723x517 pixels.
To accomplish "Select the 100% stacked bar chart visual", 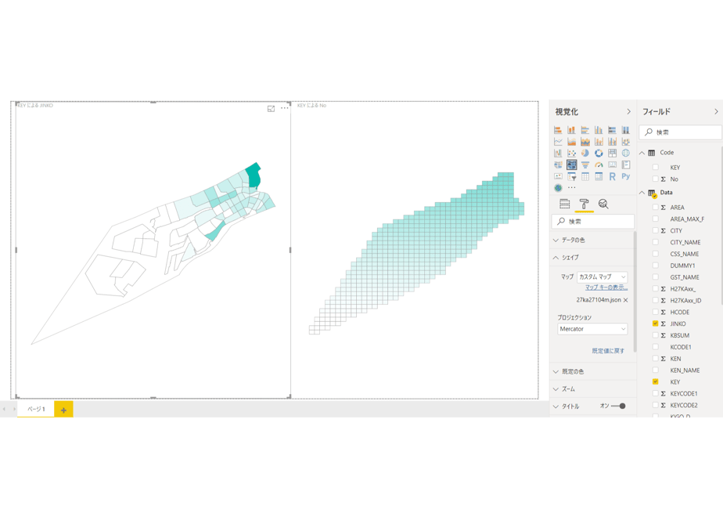I will (x=613, y=130).
